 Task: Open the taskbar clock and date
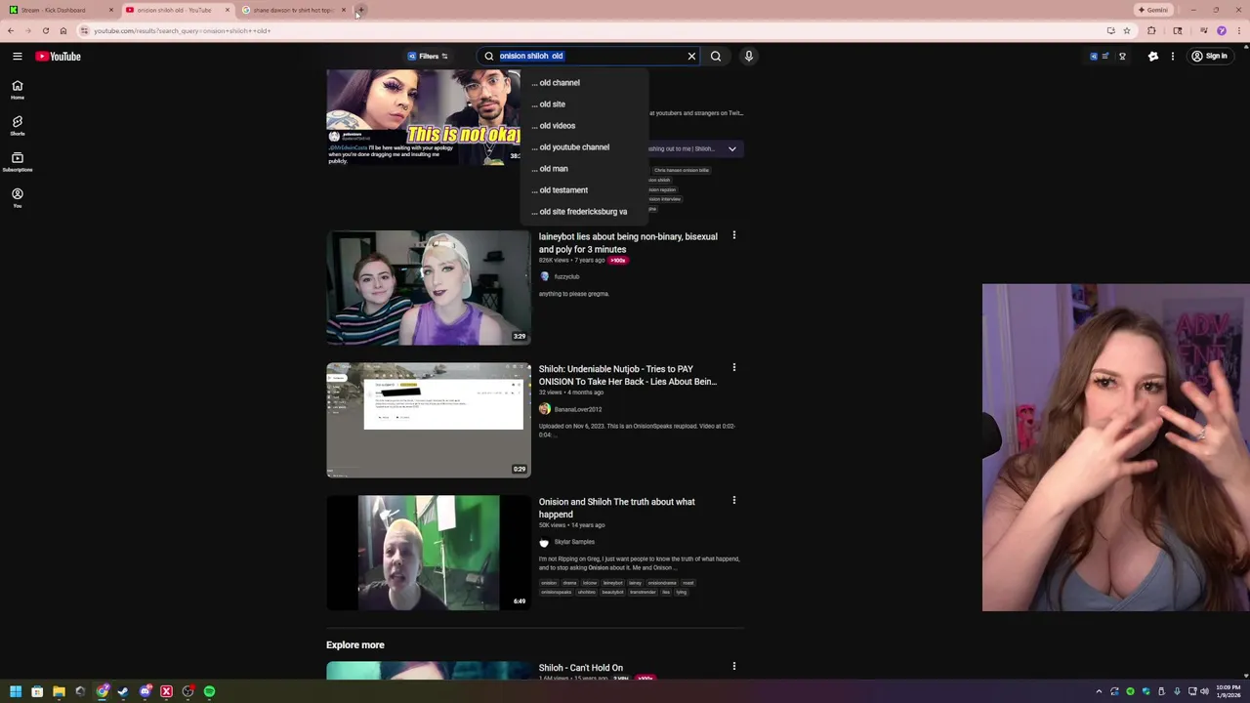(1229, 691)
